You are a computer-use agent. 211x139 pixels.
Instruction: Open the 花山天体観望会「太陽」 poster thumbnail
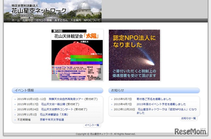coord(77,55)
